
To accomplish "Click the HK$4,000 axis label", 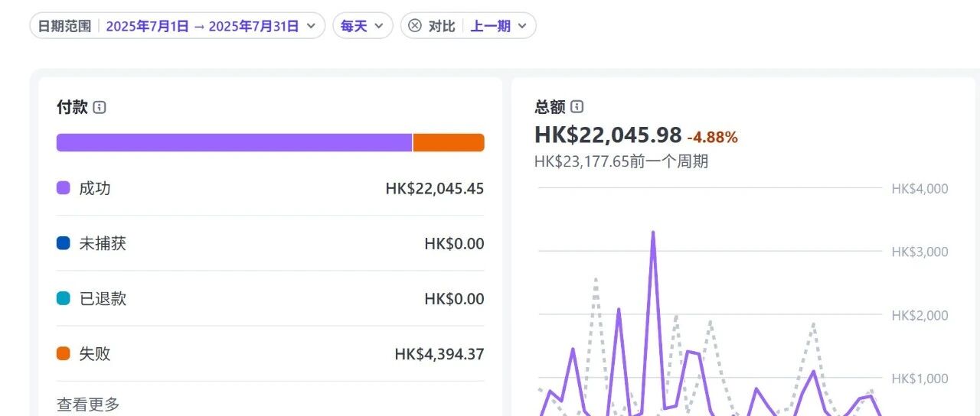I will coord(920,189).
